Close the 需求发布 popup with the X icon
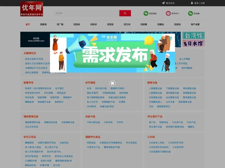Image resolution: width=225 pixels, height=168 pixels. [x=112, y=83]
